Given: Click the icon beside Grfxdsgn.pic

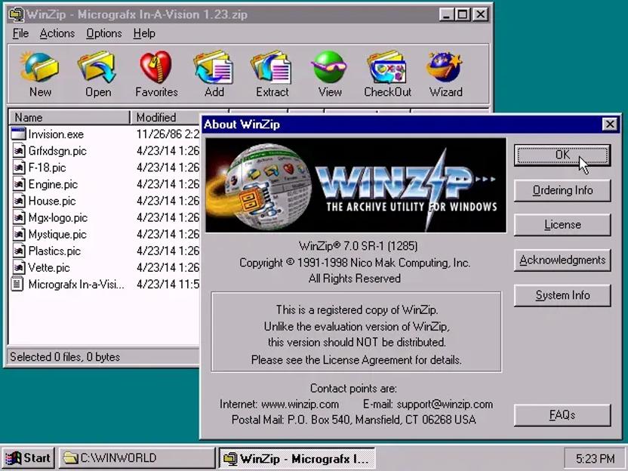Looking at the screenshot, I should click(x=18, y=151).
